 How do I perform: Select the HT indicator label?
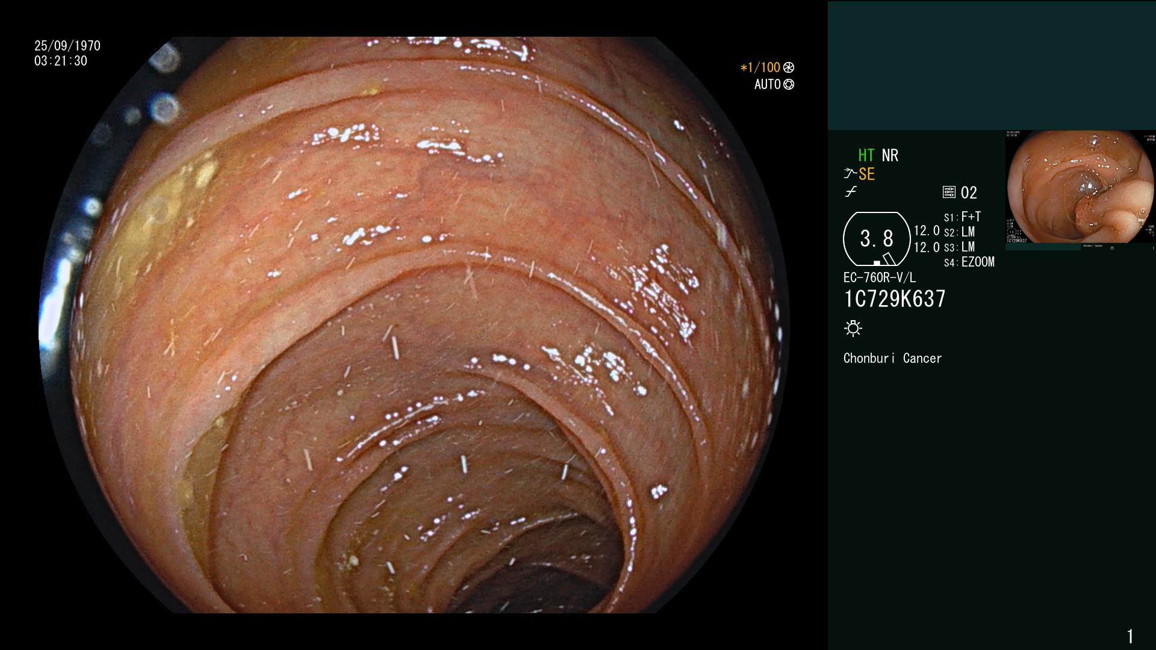(x=866, y=155)
